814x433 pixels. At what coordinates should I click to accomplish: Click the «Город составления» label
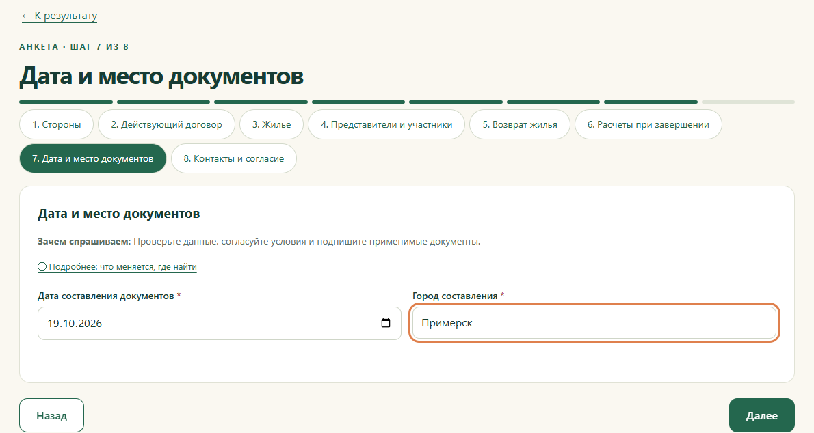[x=458, y=296]
